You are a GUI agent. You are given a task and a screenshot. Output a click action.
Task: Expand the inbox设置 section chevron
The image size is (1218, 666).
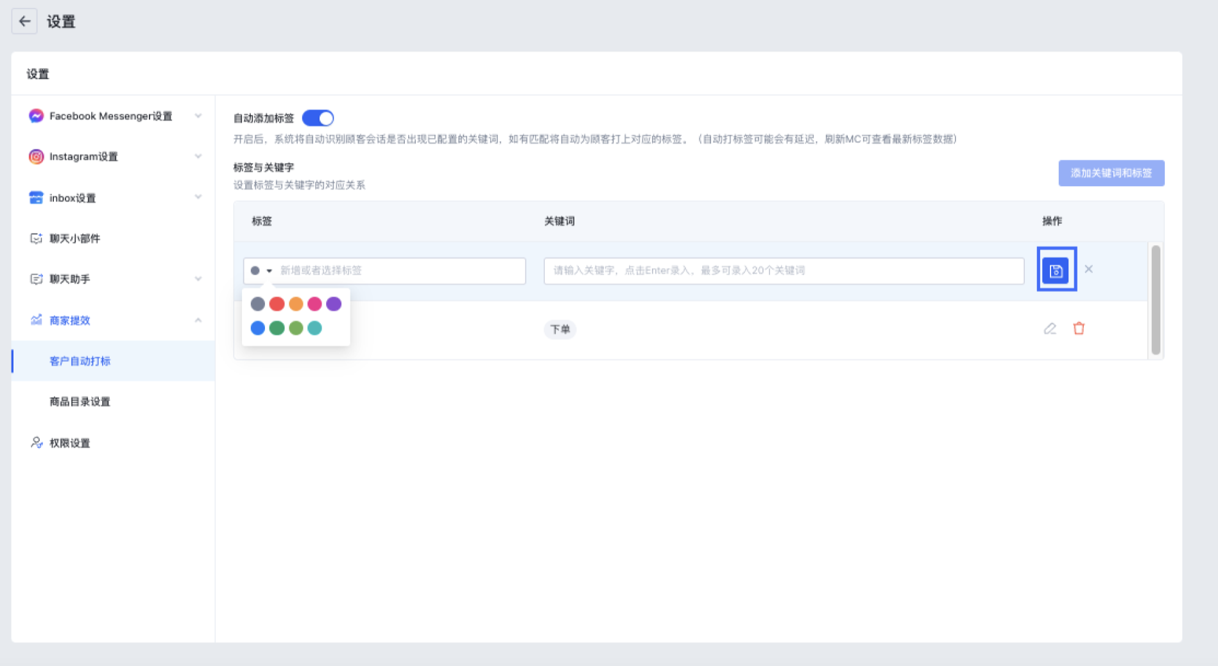tap(198, 198)
